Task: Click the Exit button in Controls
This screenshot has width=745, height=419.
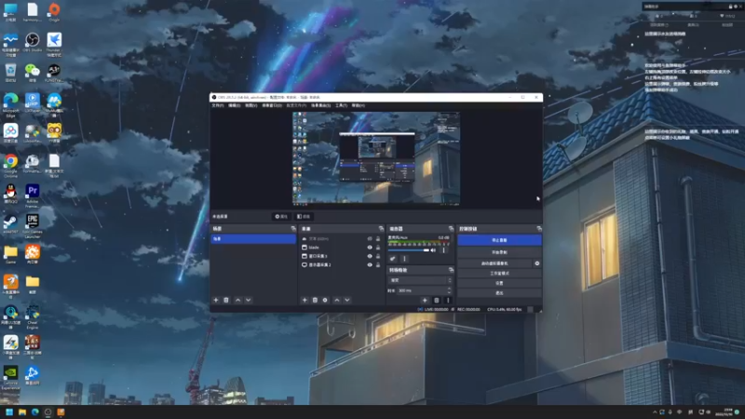Action: [499, 293]
